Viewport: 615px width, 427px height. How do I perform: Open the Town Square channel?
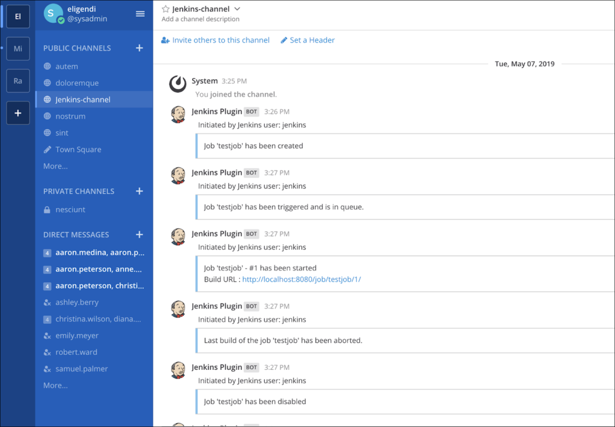94,150
